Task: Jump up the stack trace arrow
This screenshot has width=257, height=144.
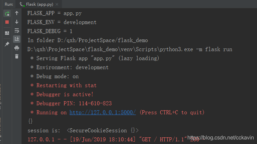Action: click(17, 13)
